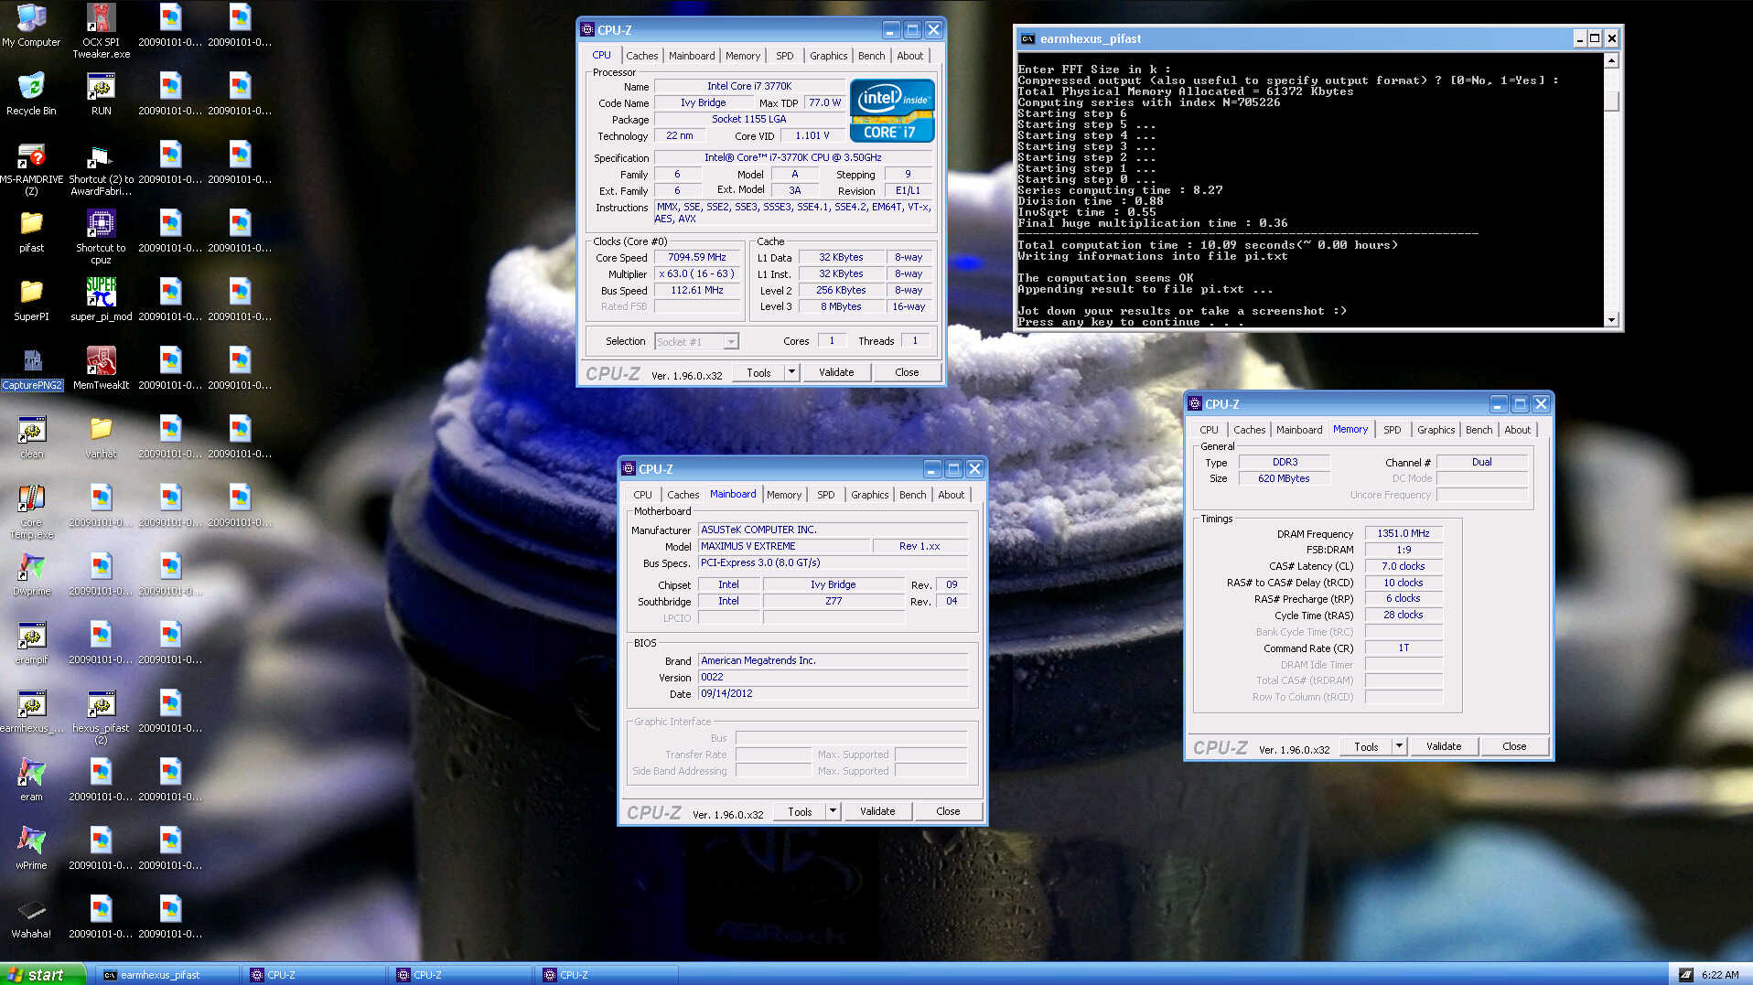Select the clean batch file icon
Viewport: 1753px width, 985px height.
(31, 437)
